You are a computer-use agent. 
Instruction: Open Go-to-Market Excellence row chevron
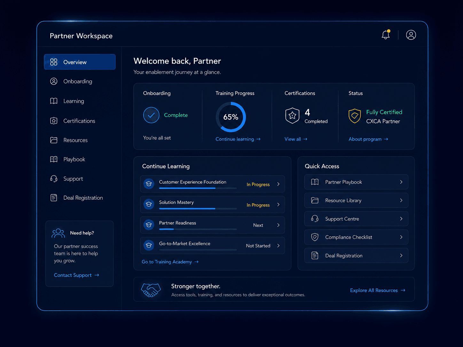click(x=278, y=246)
